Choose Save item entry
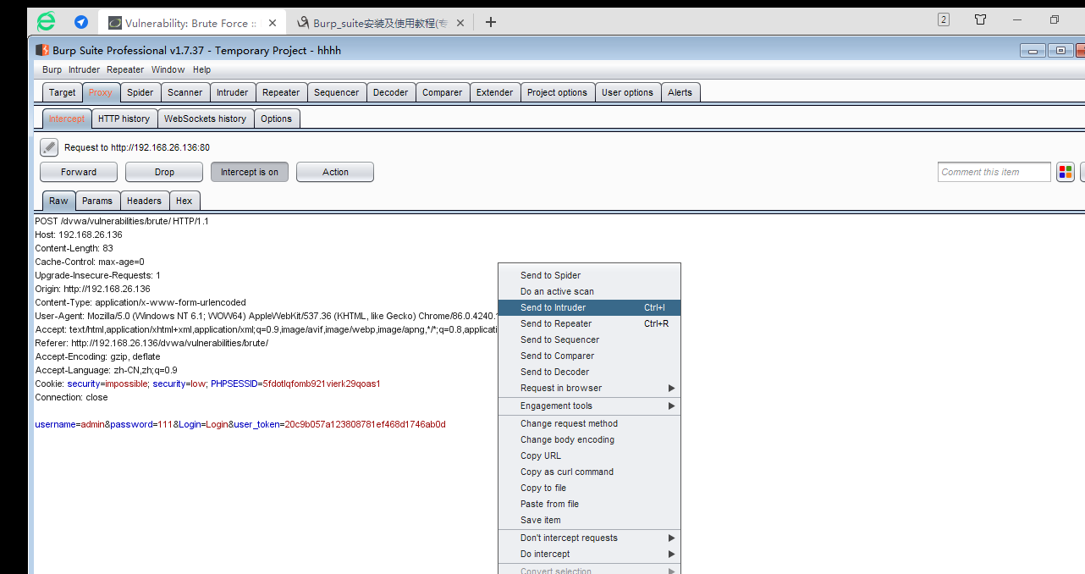This screenshot has height=574, width=1085. coord(589,520)
